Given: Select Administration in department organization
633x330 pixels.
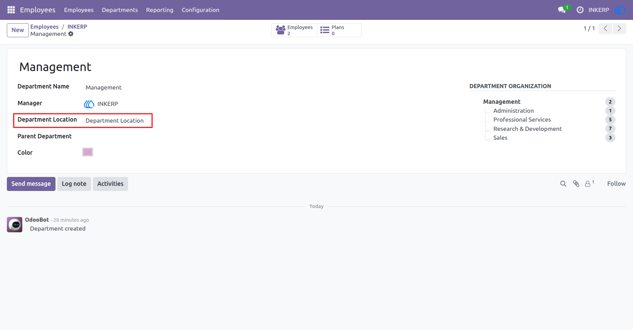Looking at the screenshot, I should pyautogui.click(x=513, y=111).
